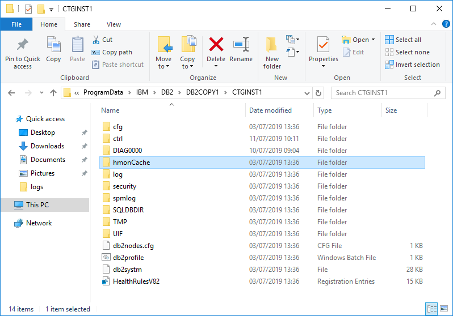Image resolution: width=453 pixels, height=316 pixels.
Task: Click Select none
Action: point(408,52)
